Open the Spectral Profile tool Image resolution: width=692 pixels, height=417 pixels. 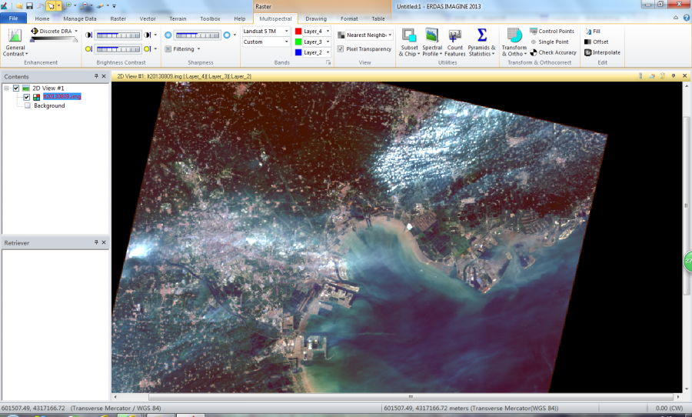coord(432,42)
